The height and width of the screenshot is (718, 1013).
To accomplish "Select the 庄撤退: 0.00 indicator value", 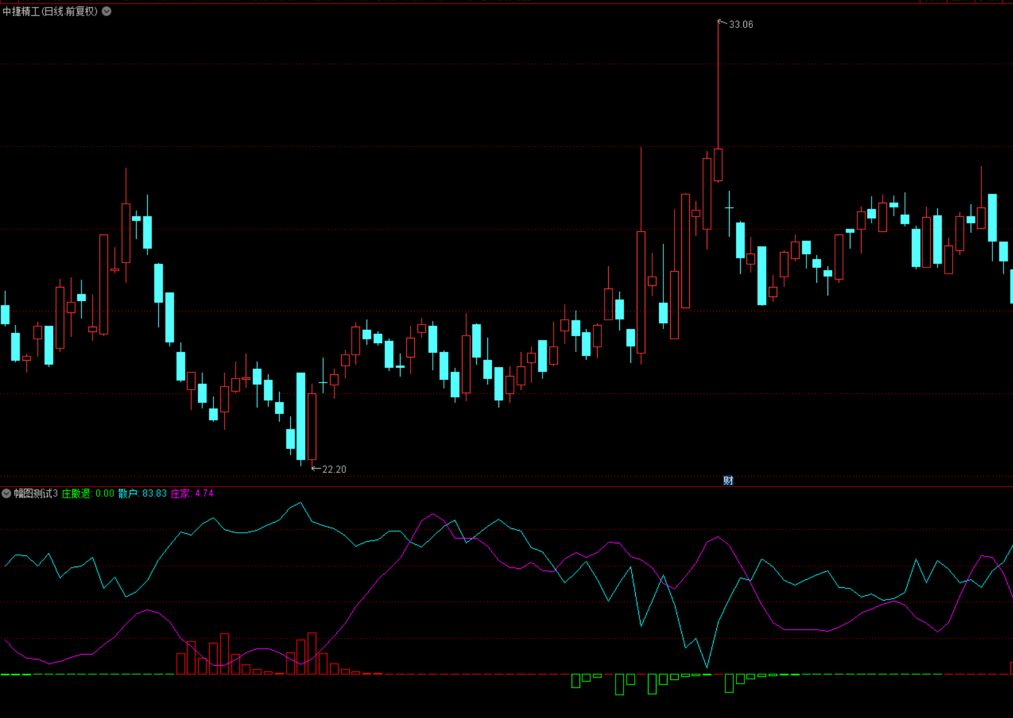I will click(x=88, y=493).
